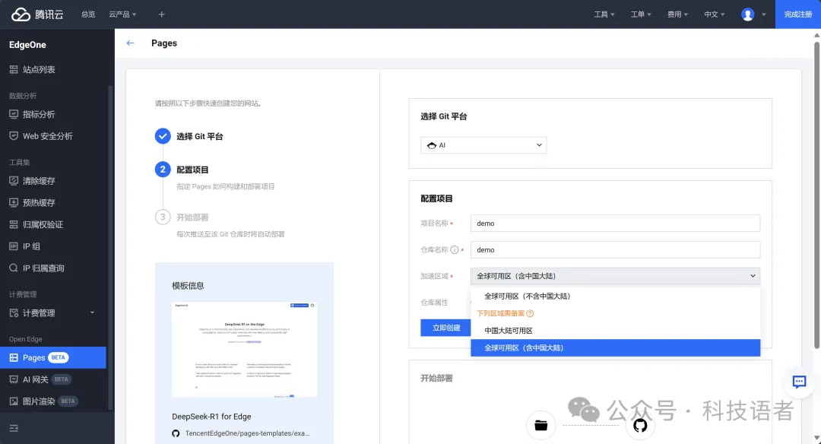Click the step 1 checkmark 选择 Git 平台
The width and height of the screenshot is (821, 444).
163,136
